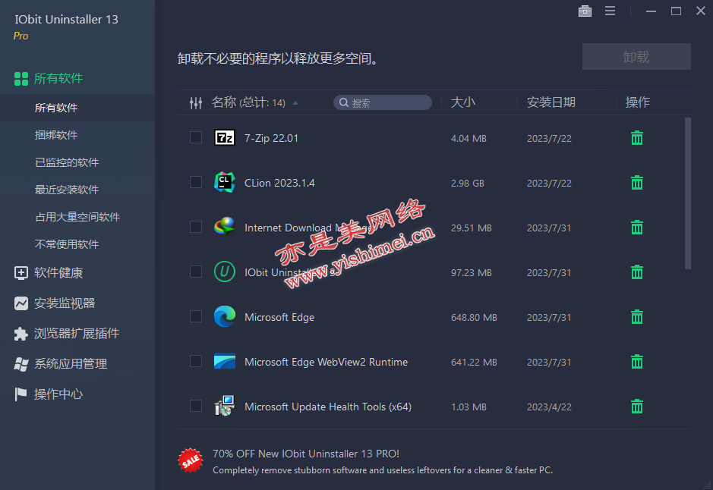Image resolution: width=713 pixels, height=490 pixels.
Task: Click the 2.98 GB size value
Action: click(x=468, y=184)
